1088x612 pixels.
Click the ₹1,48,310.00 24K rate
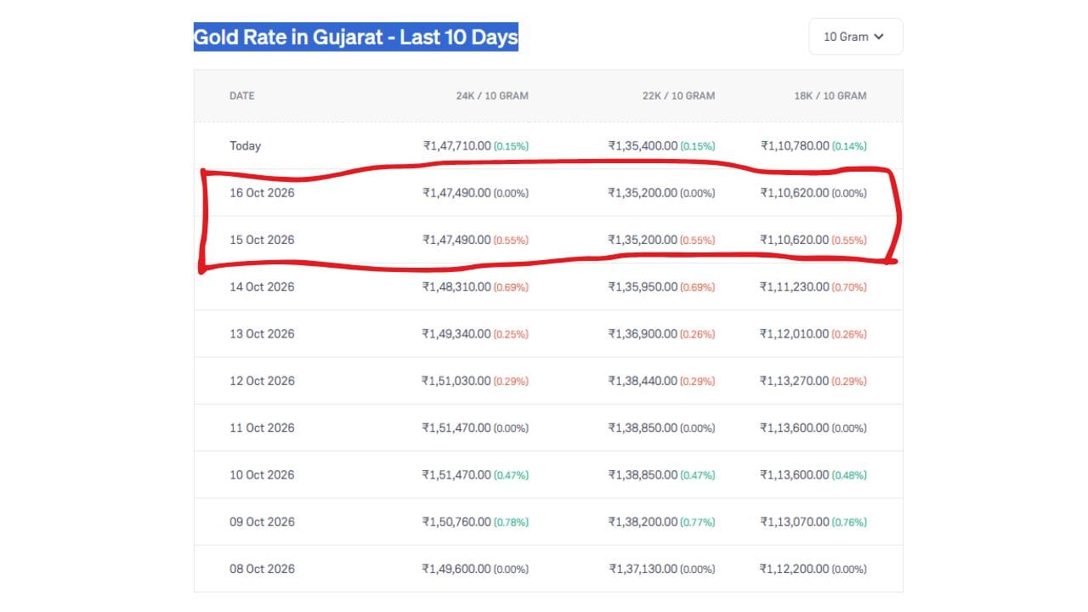(x=456, y=287)
